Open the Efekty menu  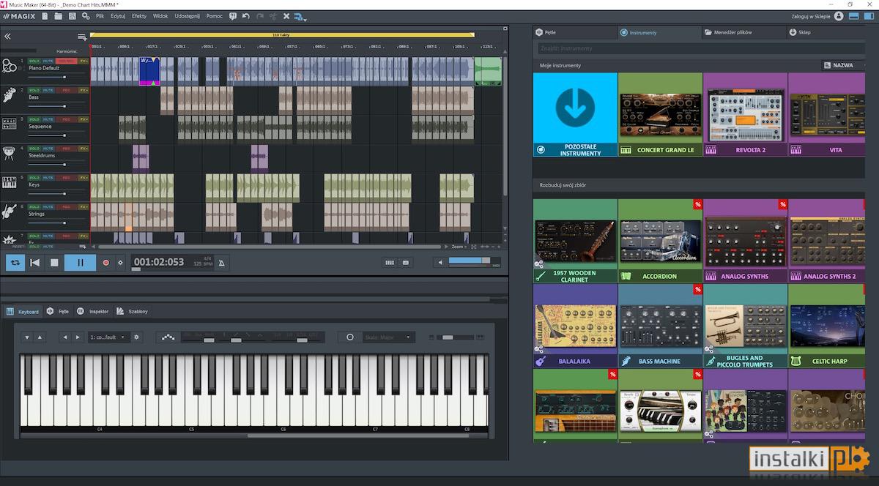coord(138,16)
